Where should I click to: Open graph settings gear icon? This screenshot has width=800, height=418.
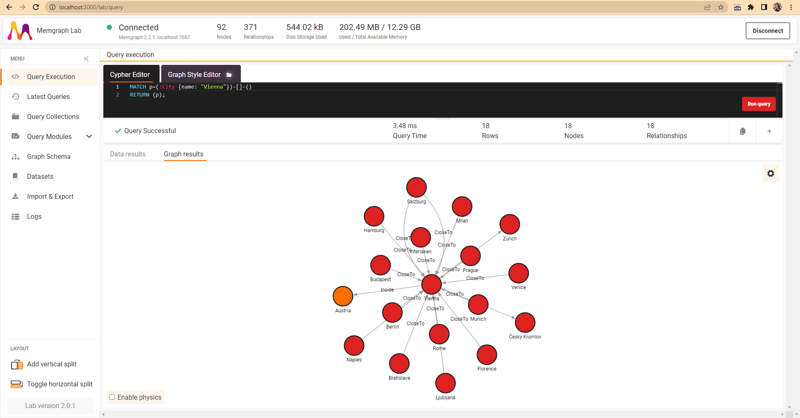[x=770, y=173]
